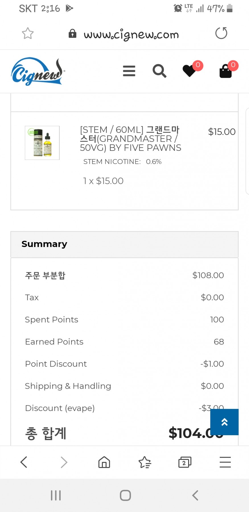Go forward with browser forward arrow

pyautogui.click(x=64, y=462)
